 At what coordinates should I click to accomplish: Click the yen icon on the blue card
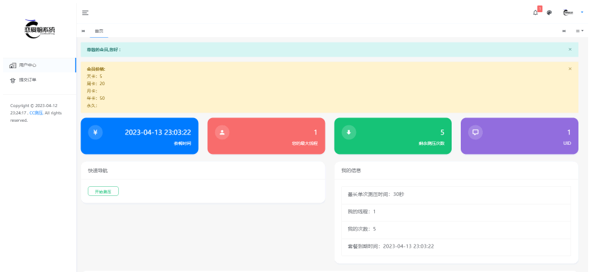tap(95, 132)
